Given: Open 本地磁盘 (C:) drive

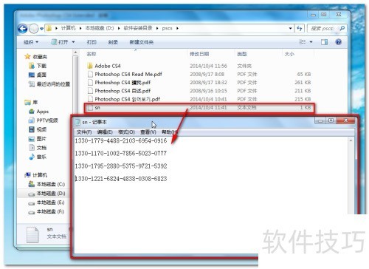Looking at the screenshot, I should (46, 184).
